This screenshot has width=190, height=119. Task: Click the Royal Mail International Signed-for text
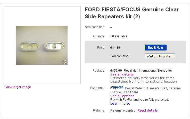coord(148,70)
